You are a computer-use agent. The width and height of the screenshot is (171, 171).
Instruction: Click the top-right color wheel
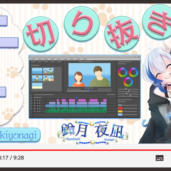click(133, 72)
